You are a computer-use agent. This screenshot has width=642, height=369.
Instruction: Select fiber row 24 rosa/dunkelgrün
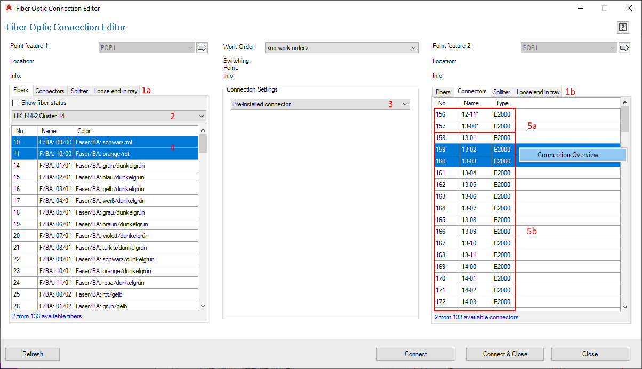105,282
